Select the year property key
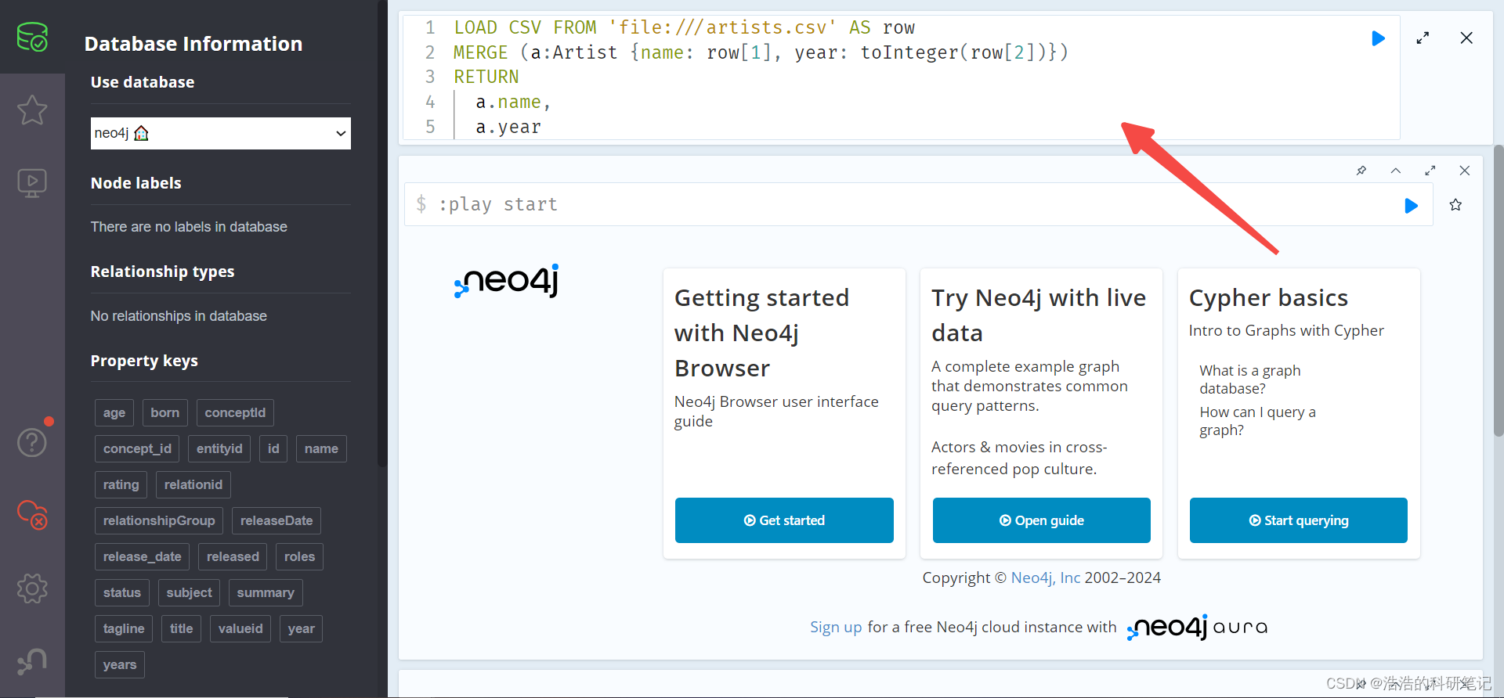The height and width of the screenshot is (698, 1504). click(301, 628)
